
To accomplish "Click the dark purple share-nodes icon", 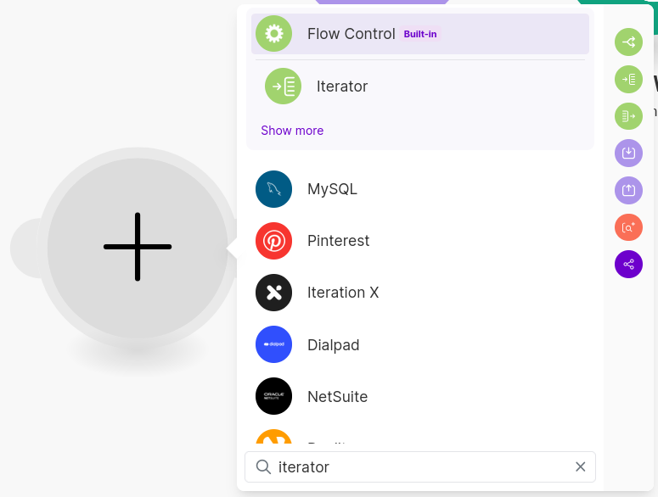I will (x=628, y=264).
